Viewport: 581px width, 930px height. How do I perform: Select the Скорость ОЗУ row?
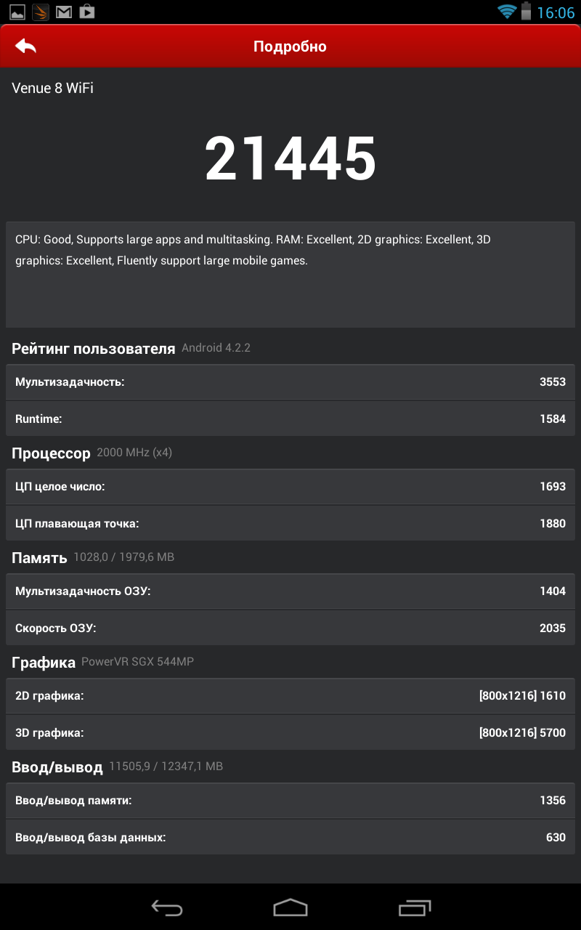point(290,628)
